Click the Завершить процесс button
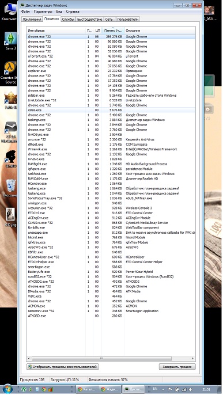The height and width of the screenshot is (395, 223). (x=177, y=367)
